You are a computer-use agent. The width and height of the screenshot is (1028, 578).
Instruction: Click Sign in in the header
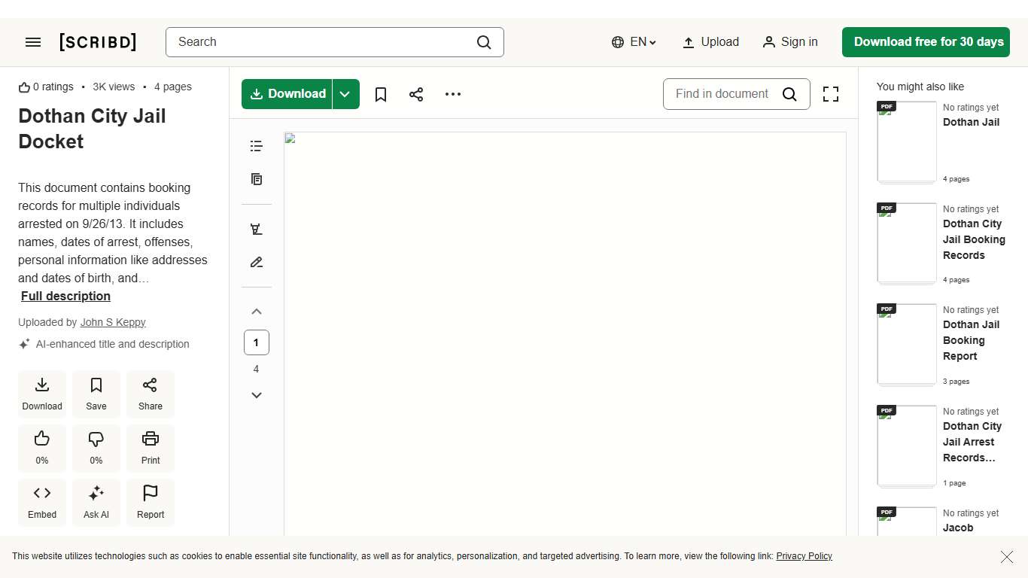point(790,42)
